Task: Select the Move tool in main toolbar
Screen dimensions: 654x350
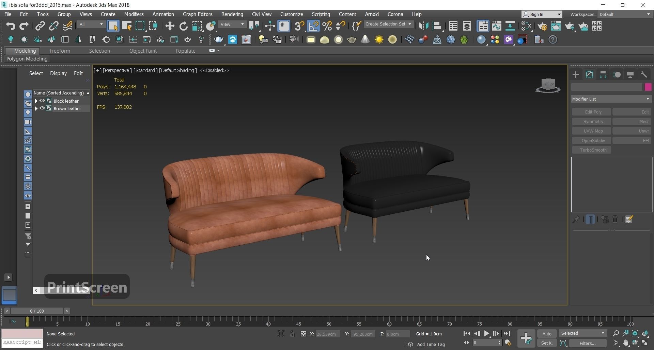Action: click(170, 26)
